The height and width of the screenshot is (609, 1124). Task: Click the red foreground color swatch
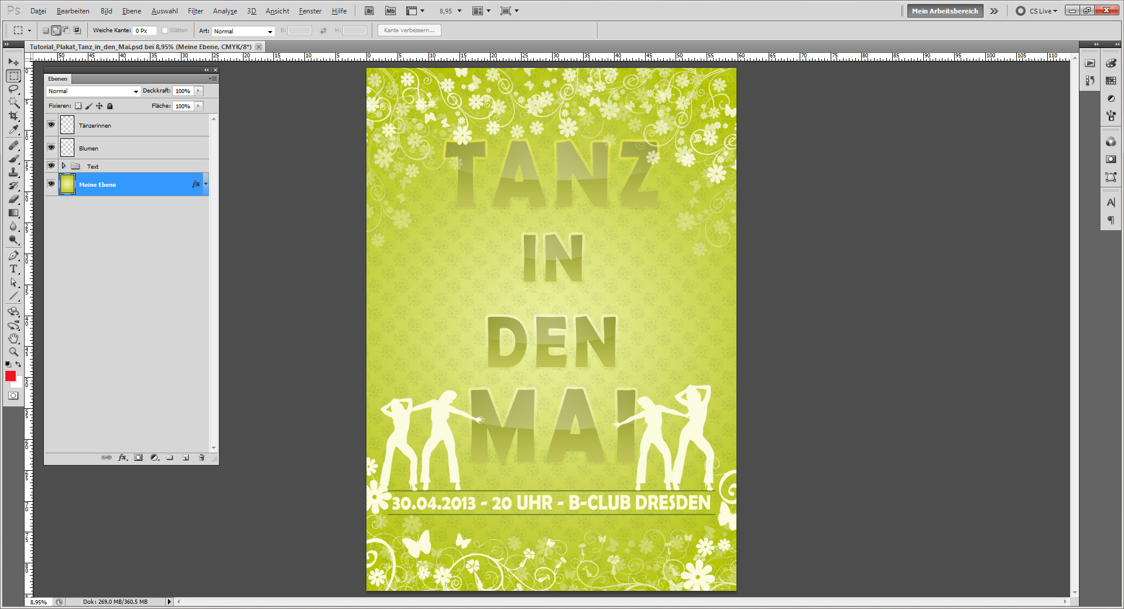10,377
